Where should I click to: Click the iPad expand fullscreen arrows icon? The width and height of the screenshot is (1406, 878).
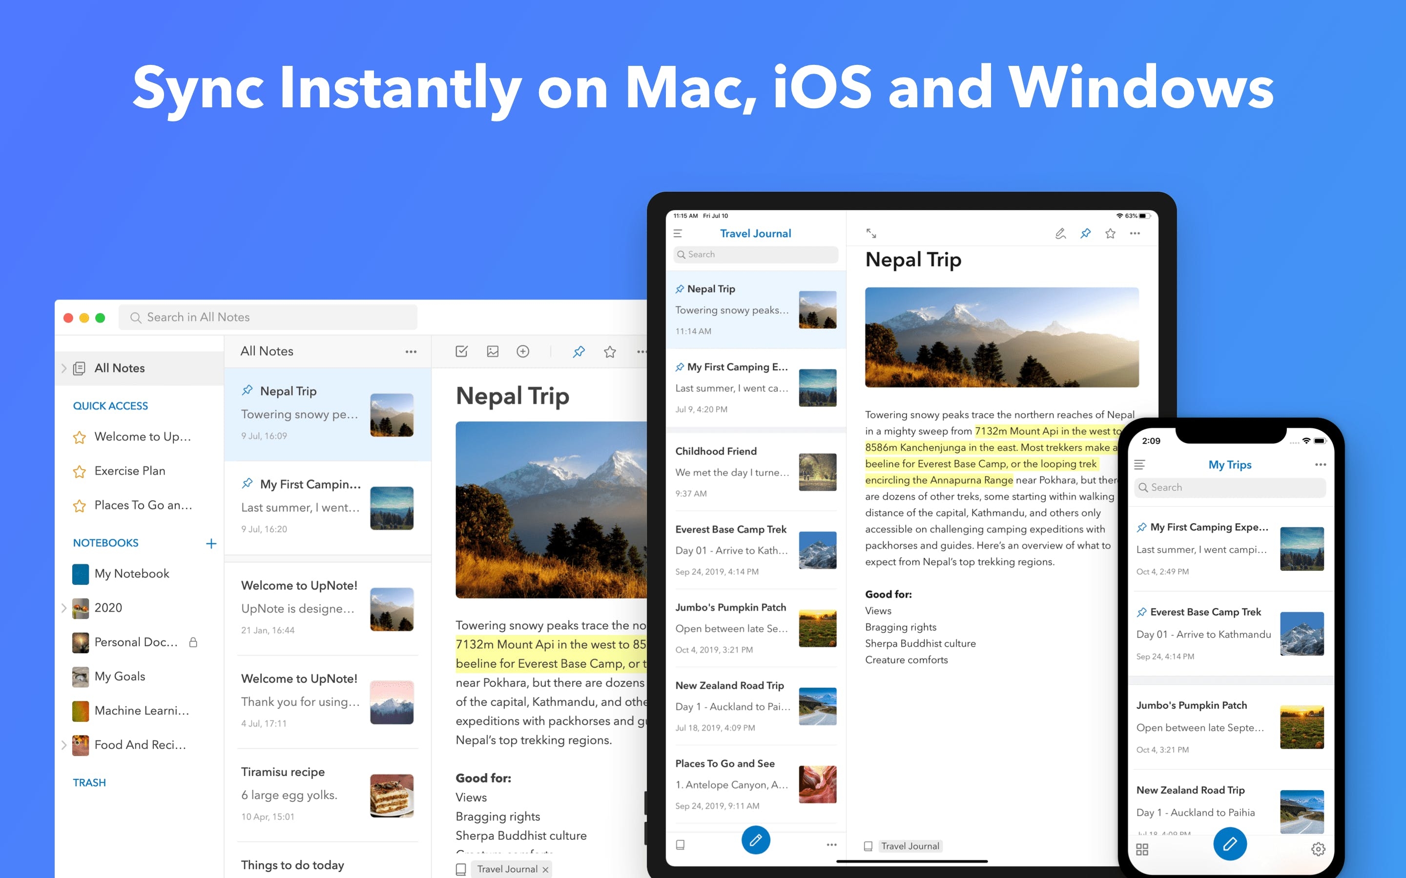click(871, 234)
